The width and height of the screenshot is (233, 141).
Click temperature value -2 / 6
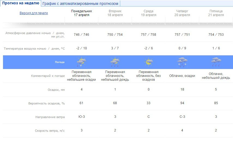point(149,48)
